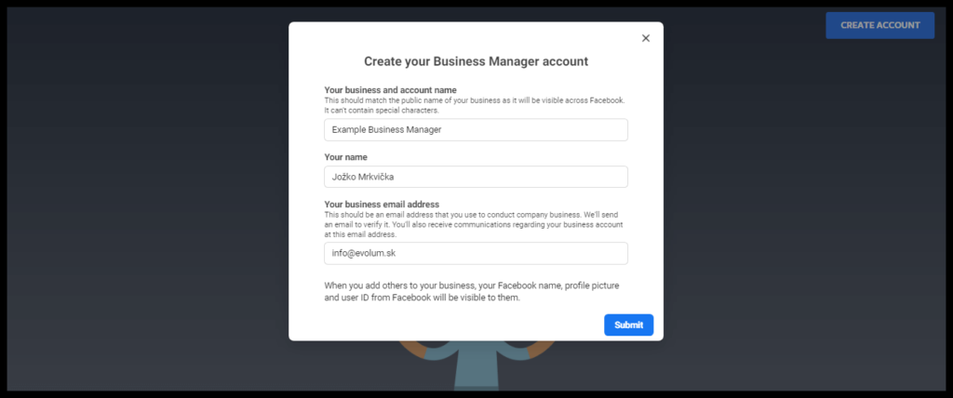The height and width of the screenshot is (398, 953).
Task: Select the business email address field
Action: click(476, 253)
